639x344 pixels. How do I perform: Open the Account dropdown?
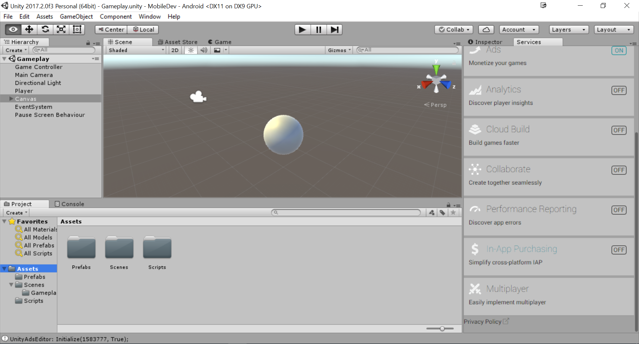pyautogui.click(x=519, y=30)
